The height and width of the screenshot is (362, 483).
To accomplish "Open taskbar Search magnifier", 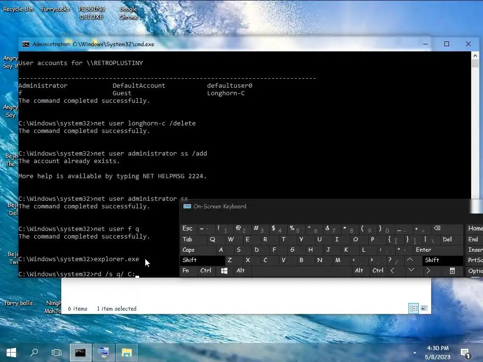I will (34, 353).
